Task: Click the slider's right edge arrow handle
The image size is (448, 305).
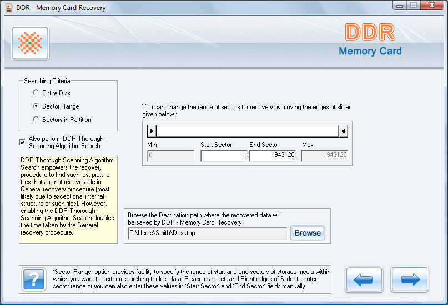Action: [x=343, y=131]
